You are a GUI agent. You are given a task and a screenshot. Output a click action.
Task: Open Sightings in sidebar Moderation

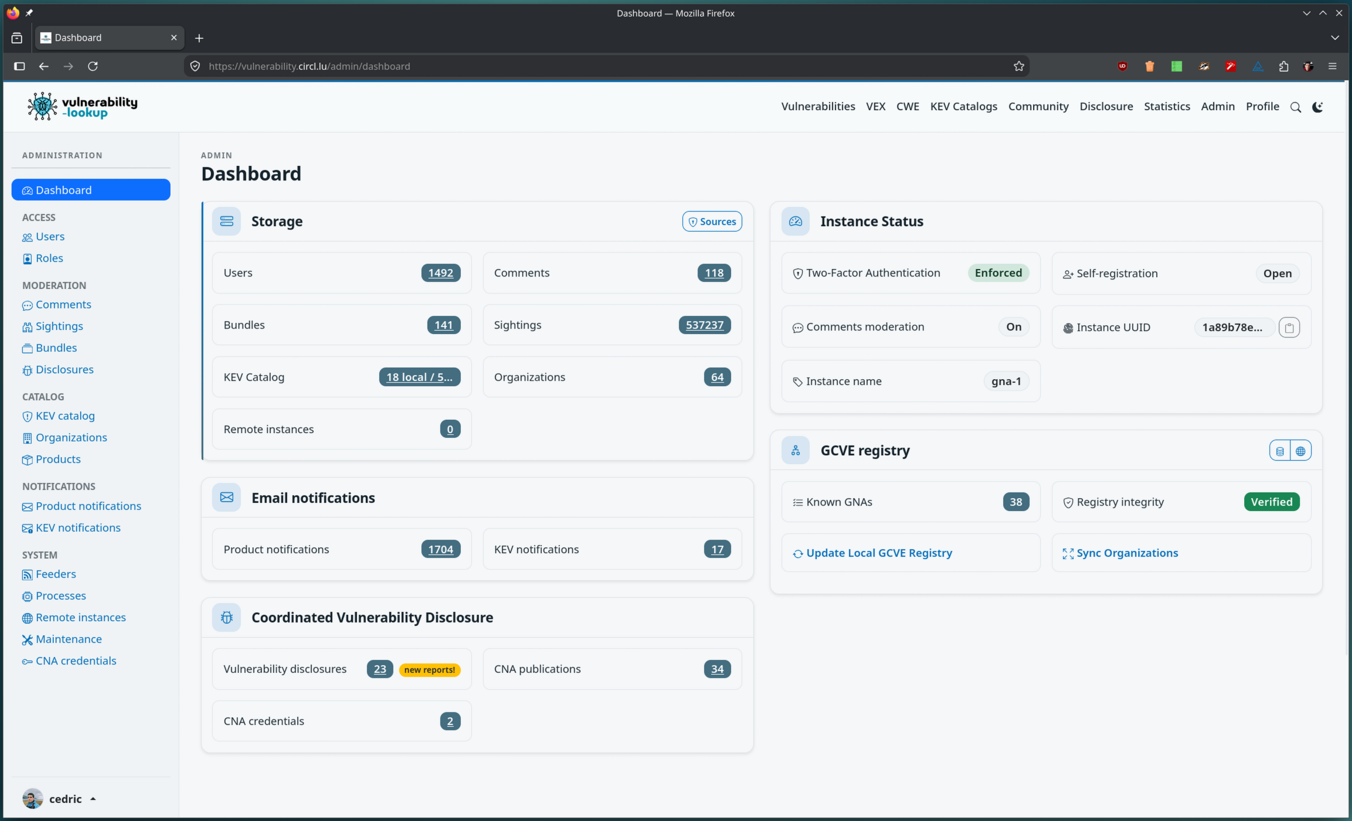click(53, 326)
